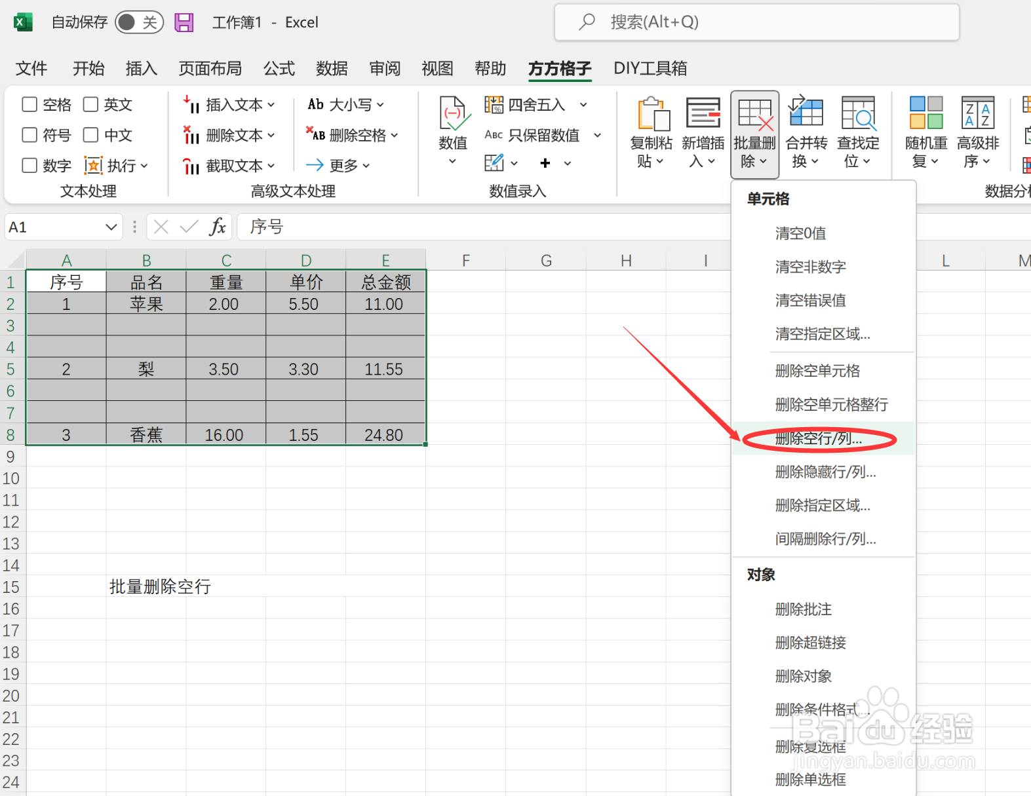
Task: Check the 空格 checkbox
Action: tap(29, 105)
